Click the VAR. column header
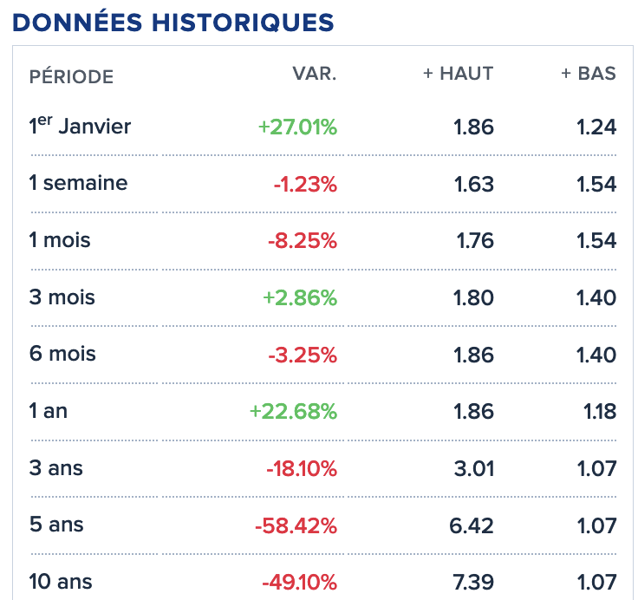The image size is (638, 600). click(x=315, y=74)
